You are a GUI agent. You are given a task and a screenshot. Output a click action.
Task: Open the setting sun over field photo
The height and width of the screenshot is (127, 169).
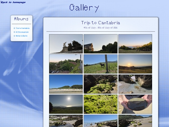click(135, 64)
